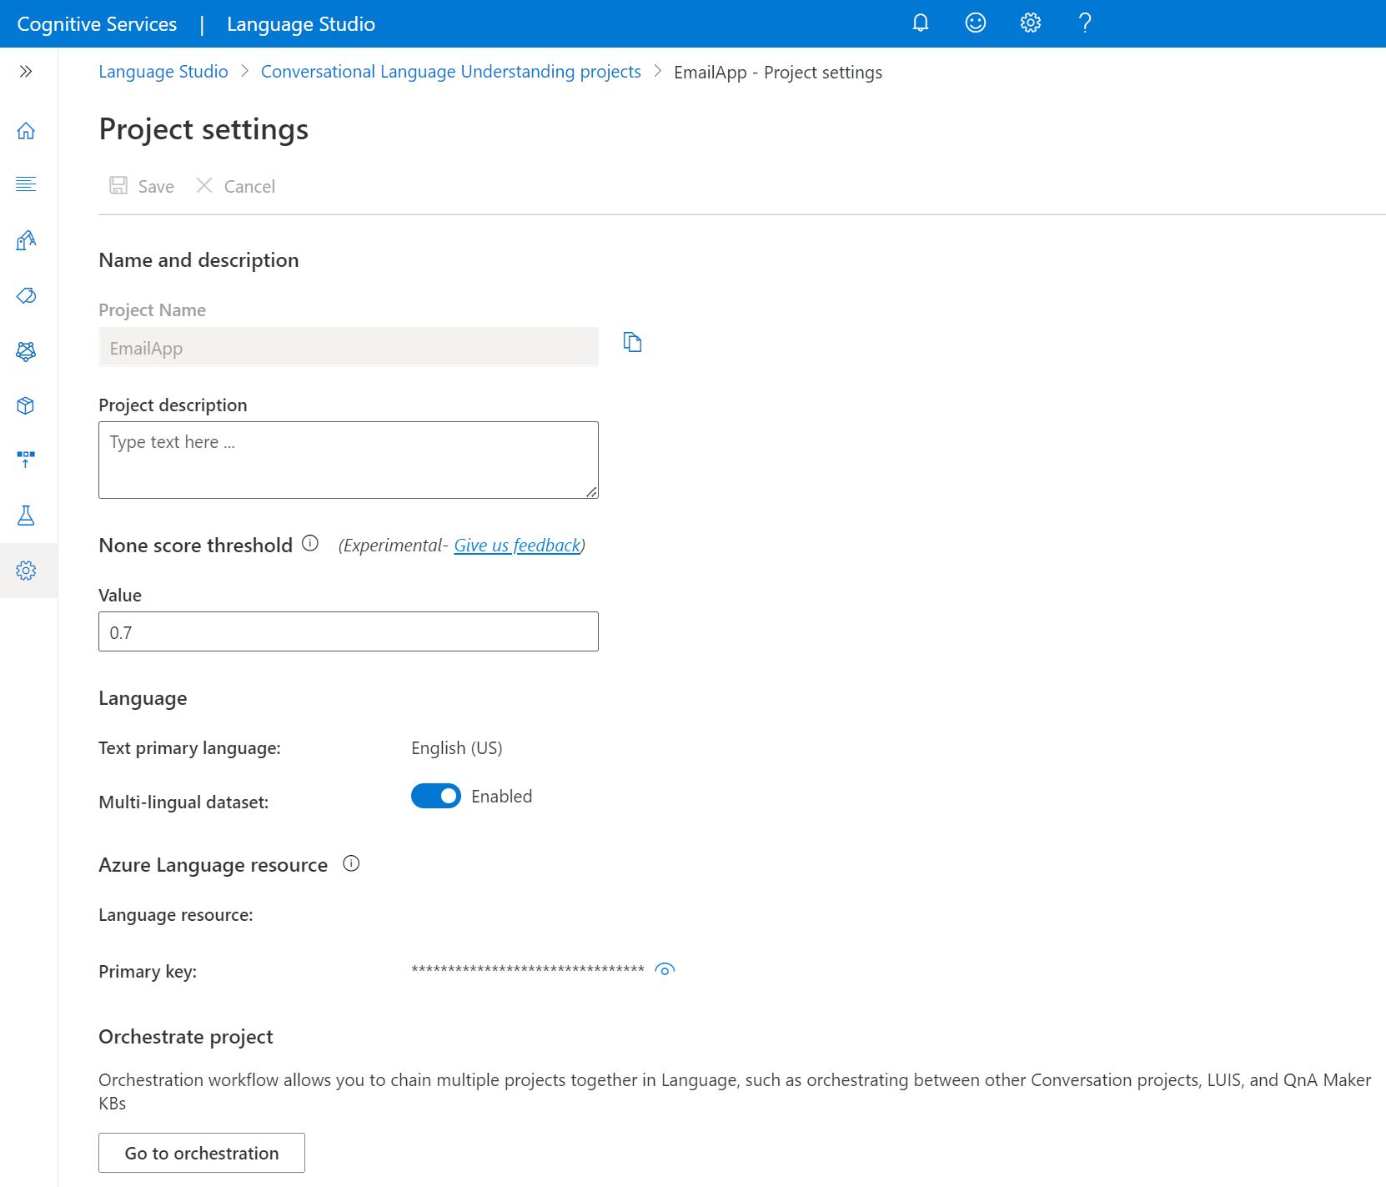
Task: Click the None score threshold info icon
Action: click(310, 544)
